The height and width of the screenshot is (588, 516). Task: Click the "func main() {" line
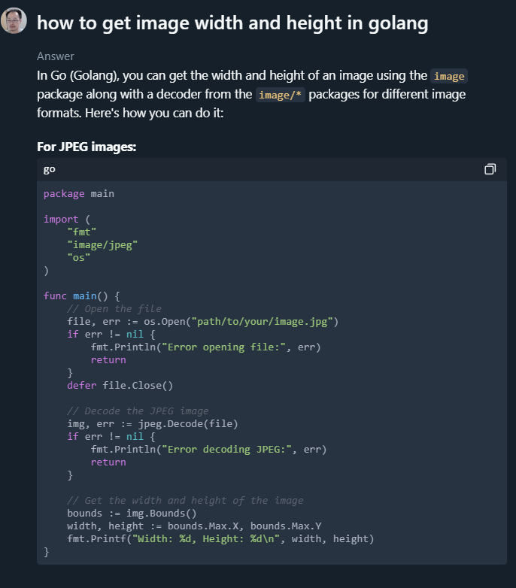[x=81, y=296]
